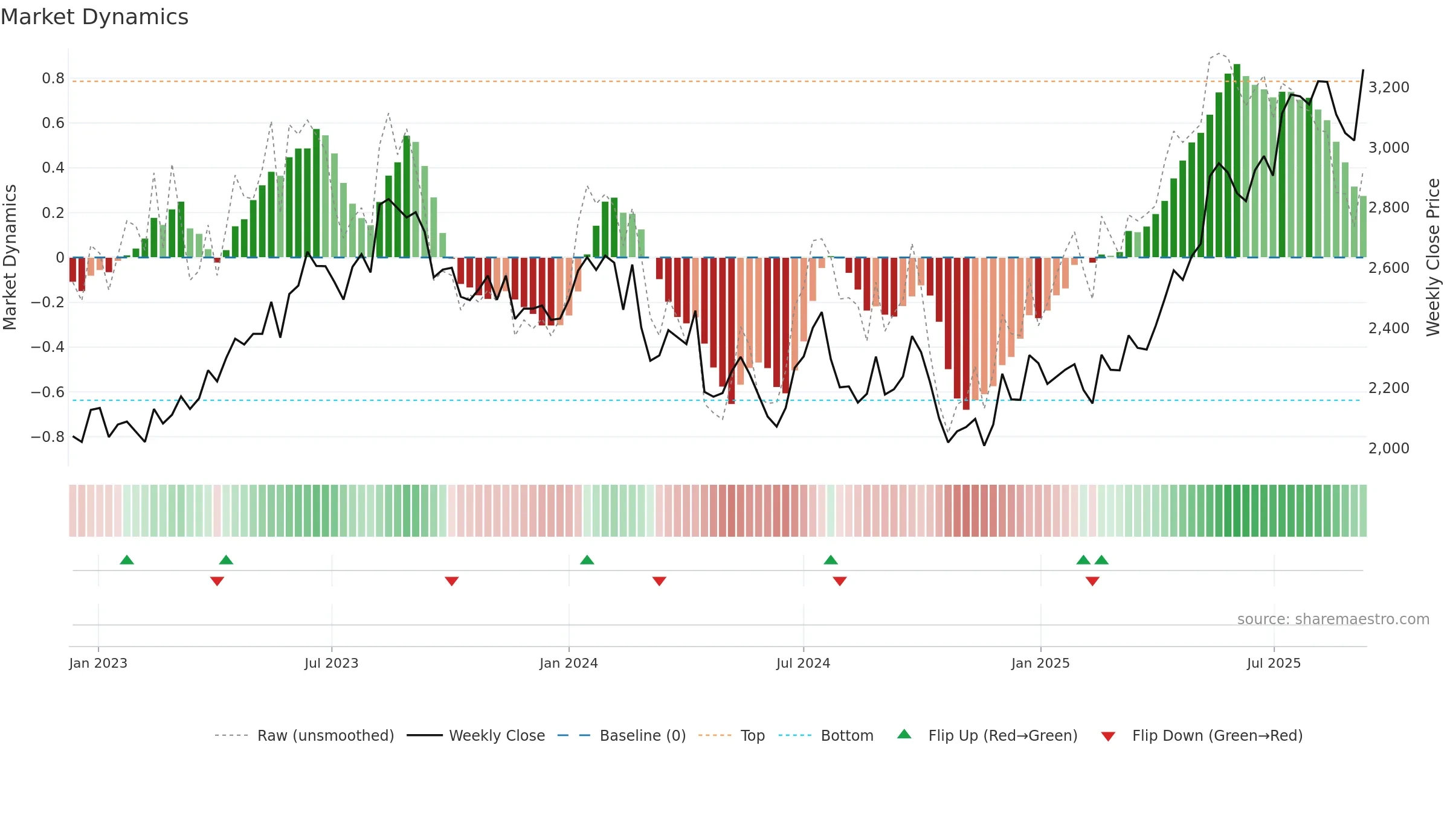Click the Market Dynamics chart title
This screenshot has width=1450, height=815.
pyautogui.click(x=94, y=17)
